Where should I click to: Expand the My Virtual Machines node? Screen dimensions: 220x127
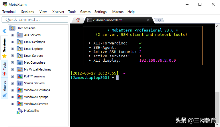pos(12,69)
